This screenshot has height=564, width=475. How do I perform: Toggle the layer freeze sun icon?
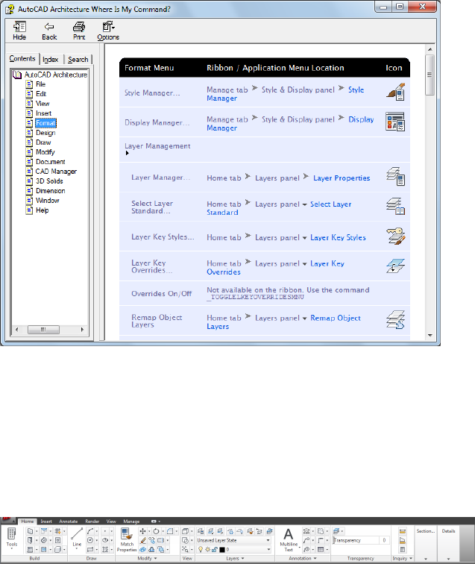click(207, 549)
